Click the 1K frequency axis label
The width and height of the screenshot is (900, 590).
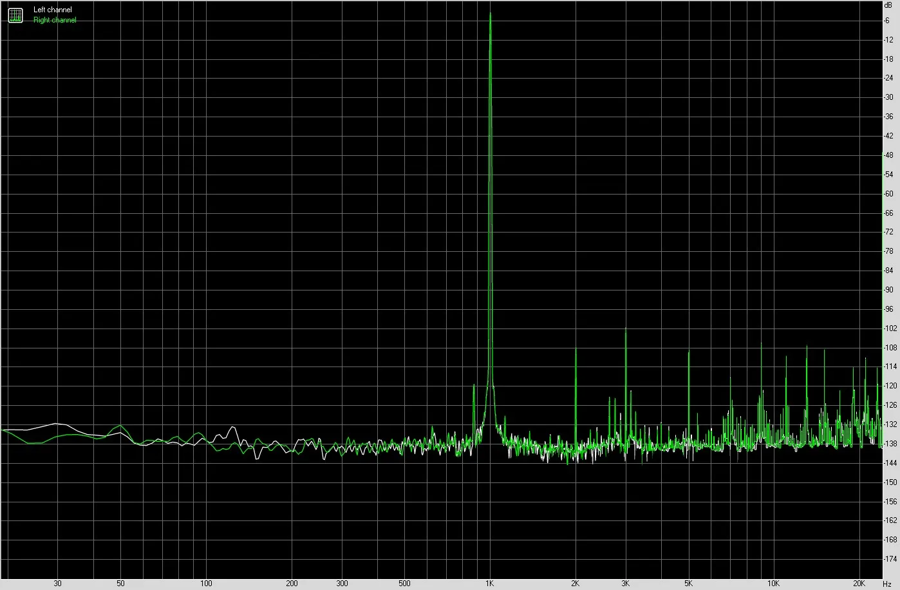coord(489,584)
